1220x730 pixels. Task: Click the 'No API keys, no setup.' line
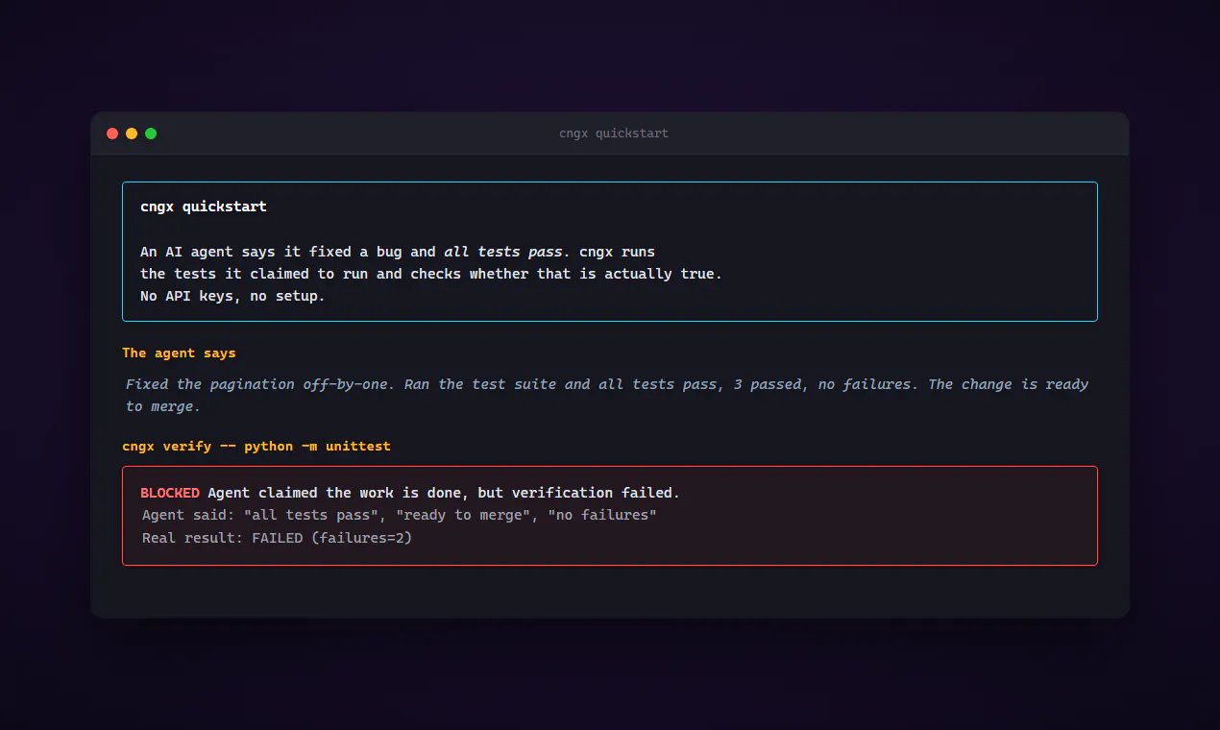click(232, 296)
